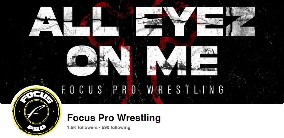Click the letter M in ME on the cover

(x=167, y=61)
